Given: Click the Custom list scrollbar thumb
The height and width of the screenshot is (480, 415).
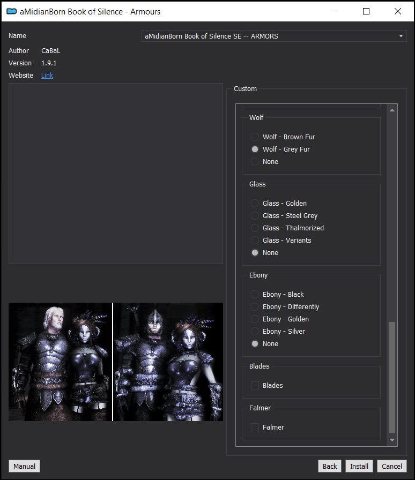Looking at the screenshot, I should pyautogui.click(x=392, y=377).
